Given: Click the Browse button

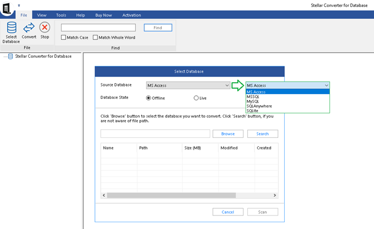Looking at the screenshot, I should coord(228,134).
